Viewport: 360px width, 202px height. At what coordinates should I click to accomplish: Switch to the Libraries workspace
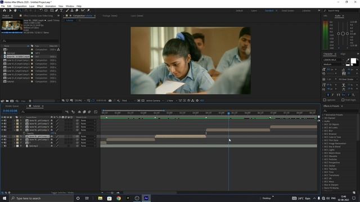306,11
